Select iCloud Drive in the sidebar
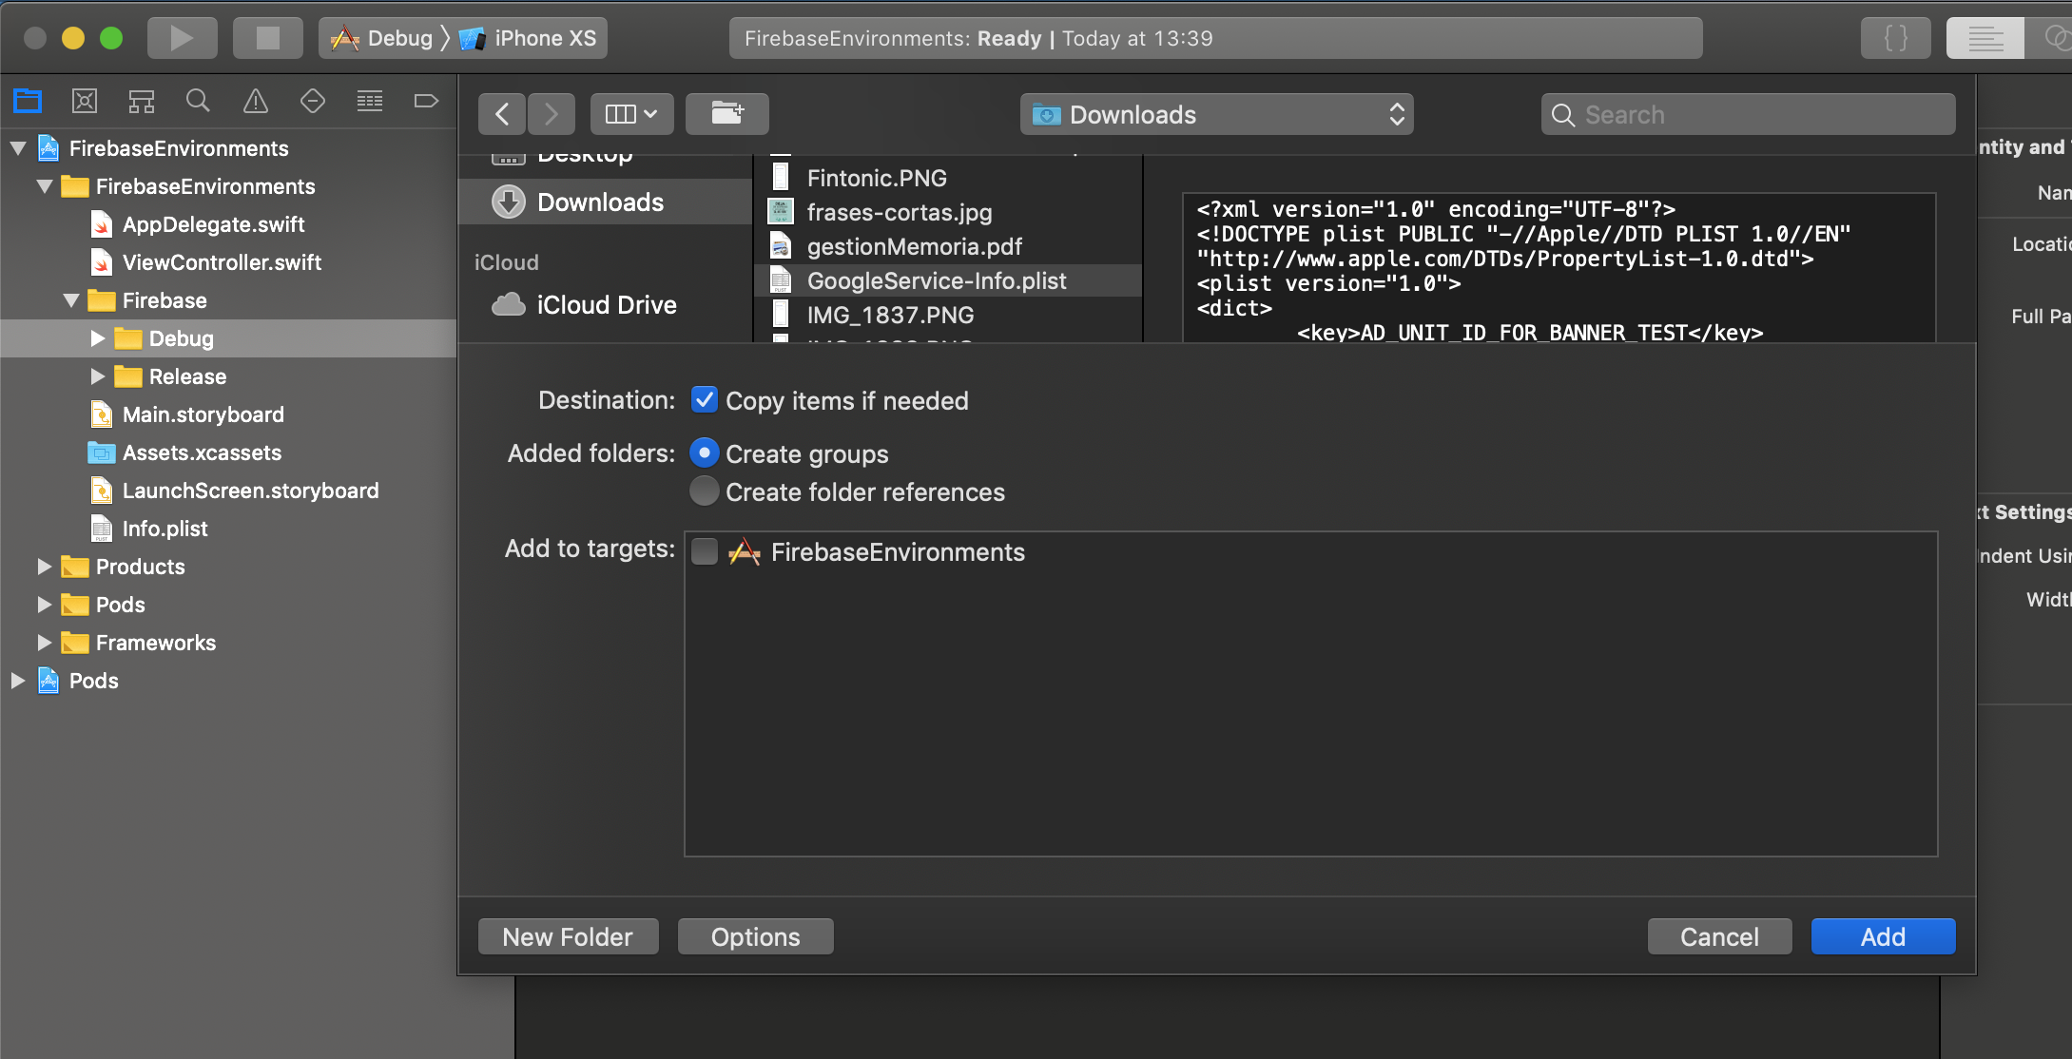2072x1059 pixels. click(x=606, y=304)
